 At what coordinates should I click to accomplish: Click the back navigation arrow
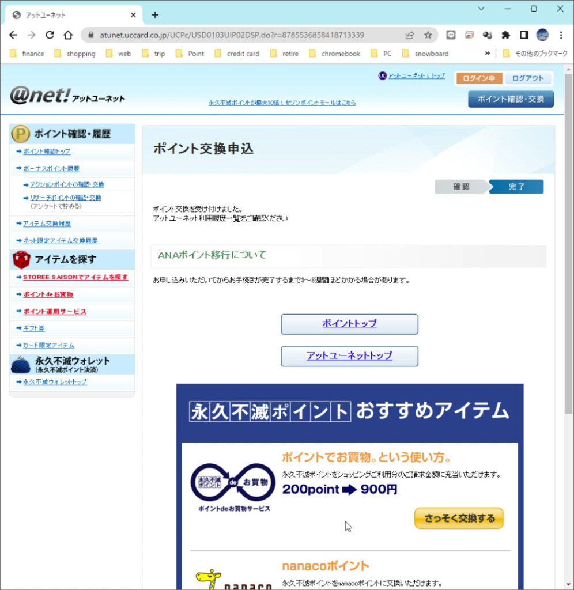tap(13, 35)
